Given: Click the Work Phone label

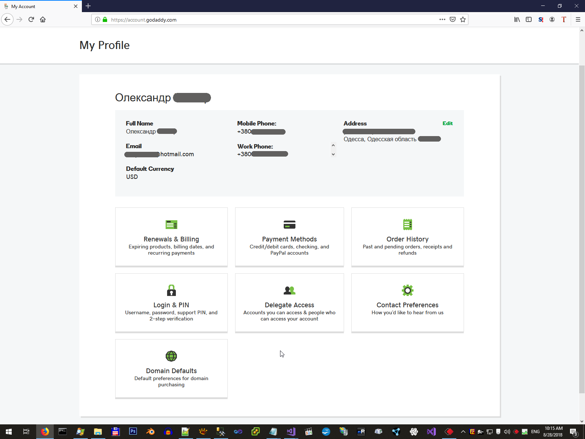Looking at the screenshot, I should coord(255,146).
